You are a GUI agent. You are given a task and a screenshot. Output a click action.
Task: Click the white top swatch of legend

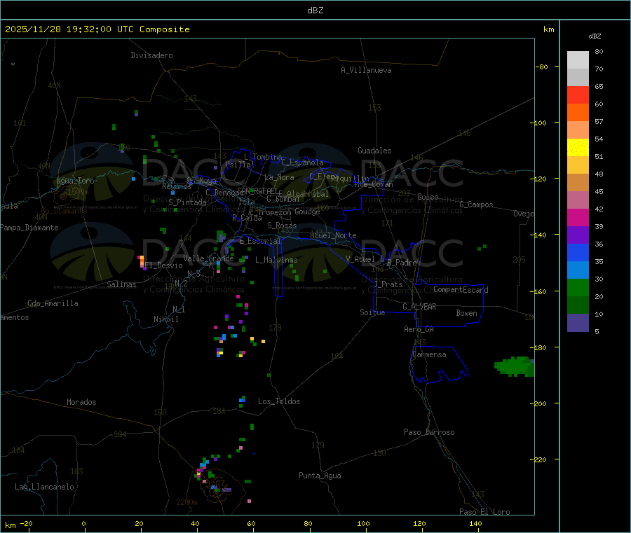(578, 60)
